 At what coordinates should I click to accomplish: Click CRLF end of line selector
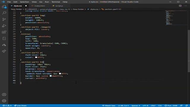click(153, 106)
